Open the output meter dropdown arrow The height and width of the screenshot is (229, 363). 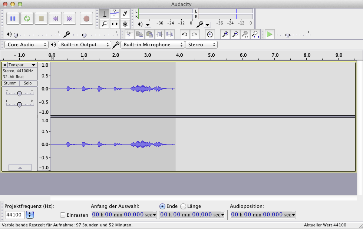tap(148, 24)
